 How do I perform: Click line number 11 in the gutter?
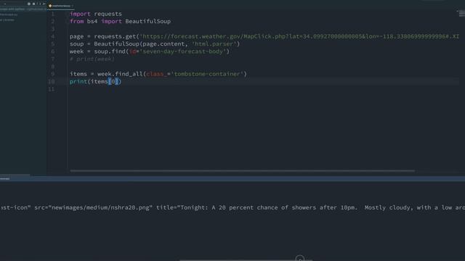[x=52, y=89]
